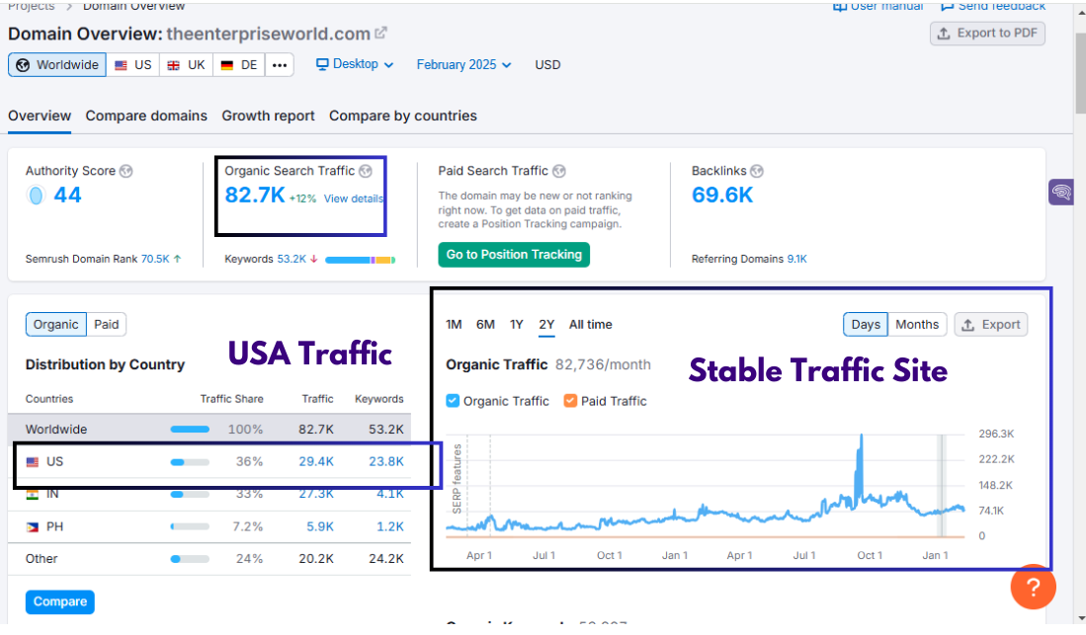Select the 1Y time range option
The width and height of the screenshot is (1086, 635).
(517, 324)
